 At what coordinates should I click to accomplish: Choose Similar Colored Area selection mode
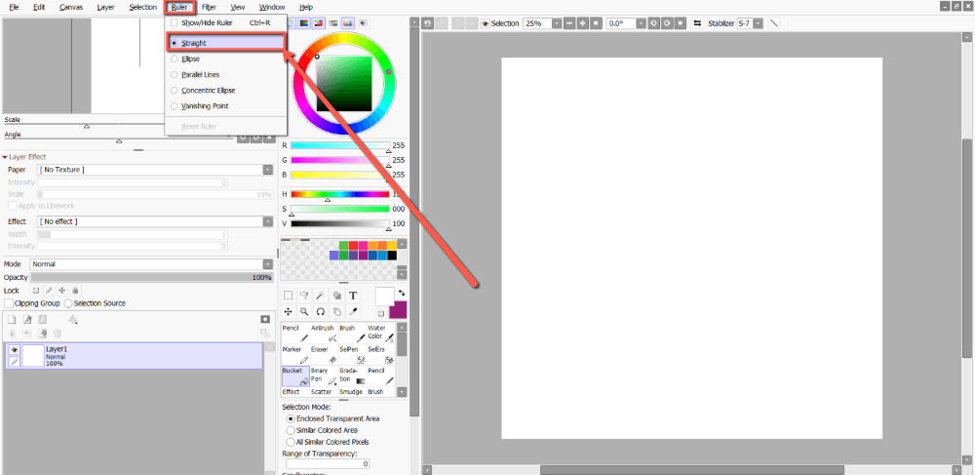(x=291, y=430)
